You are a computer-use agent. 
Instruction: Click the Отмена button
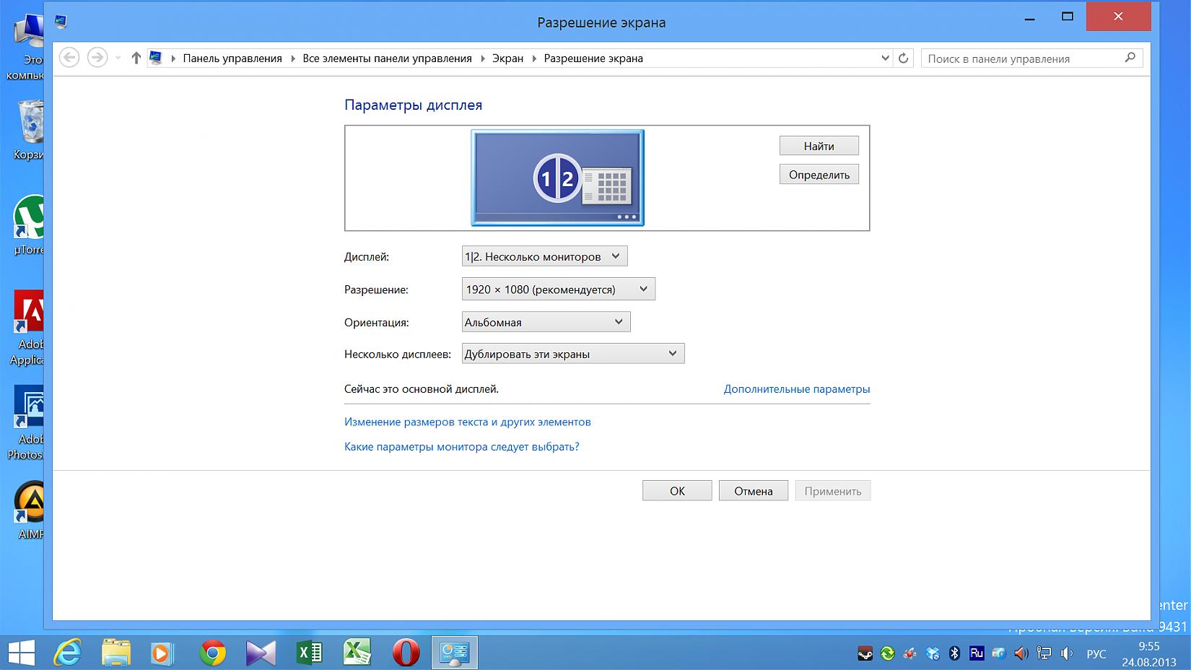point(754,491)
